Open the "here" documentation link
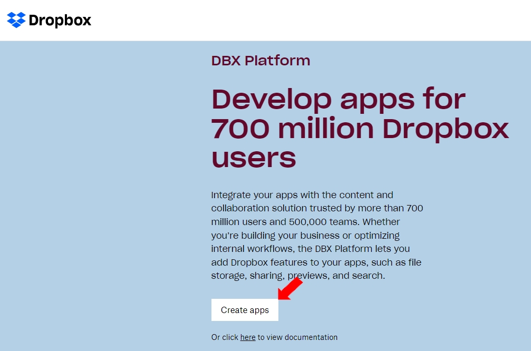Image resolution: width=531 pixels, height=351 pixels. 248,337
